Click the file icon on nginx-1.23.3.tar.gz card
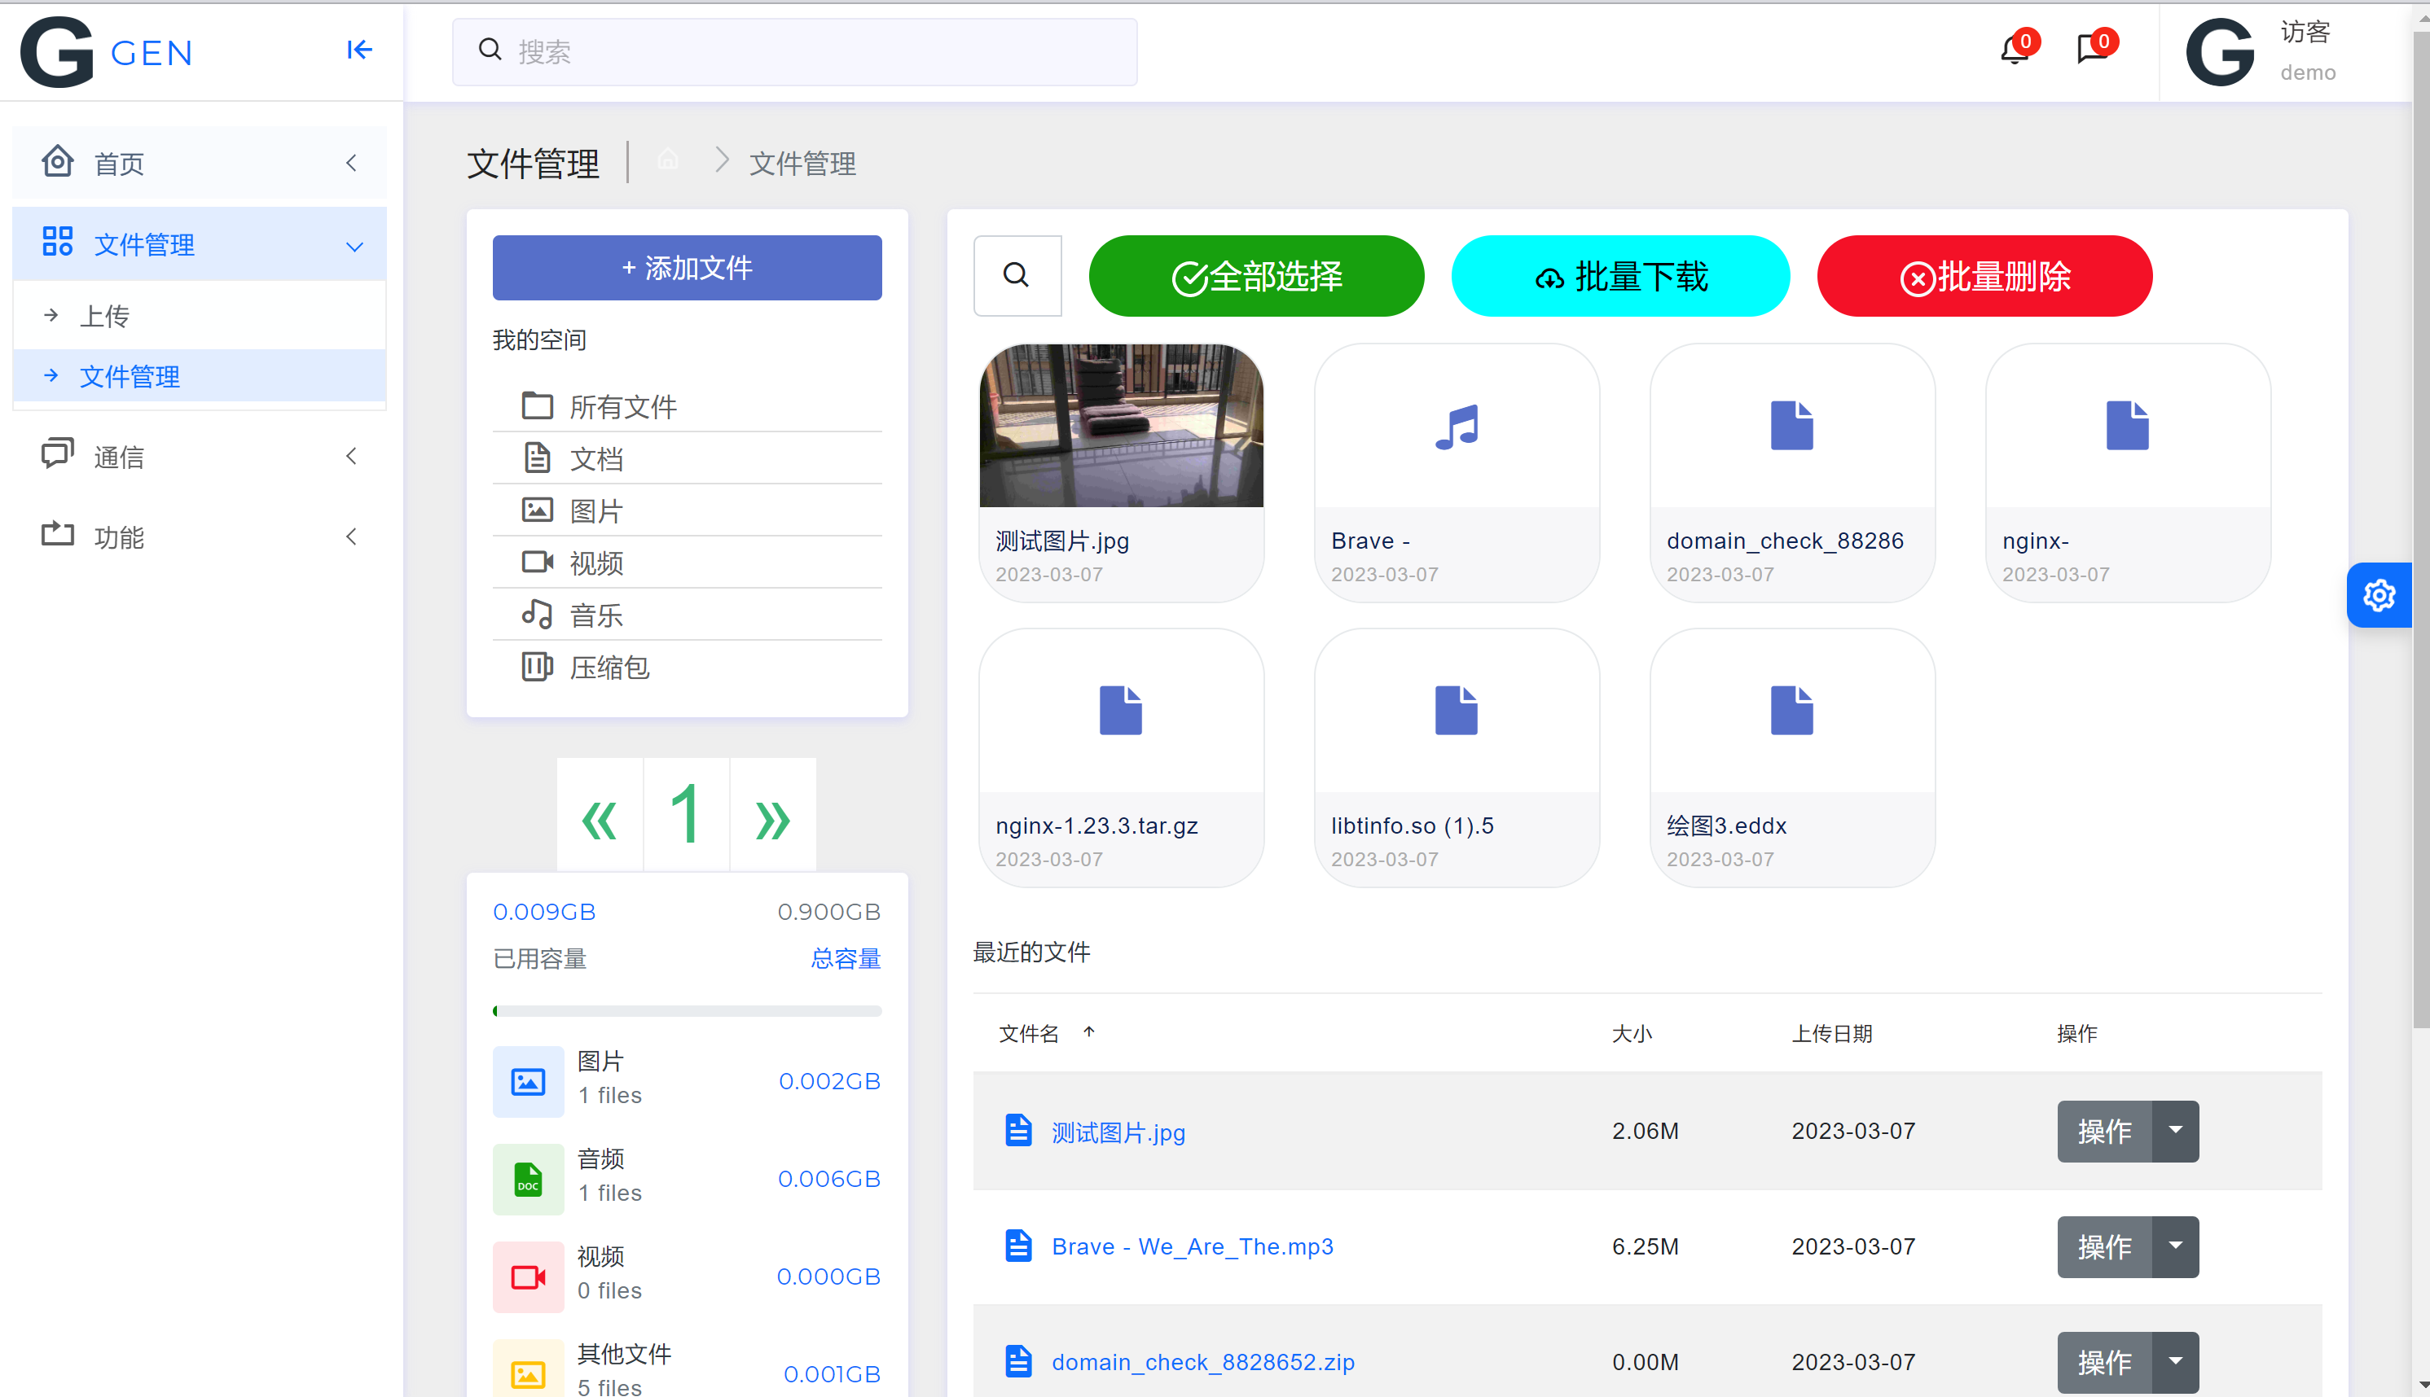Viewport: 2430px width, 1397px height. [x=1120, y=710]
